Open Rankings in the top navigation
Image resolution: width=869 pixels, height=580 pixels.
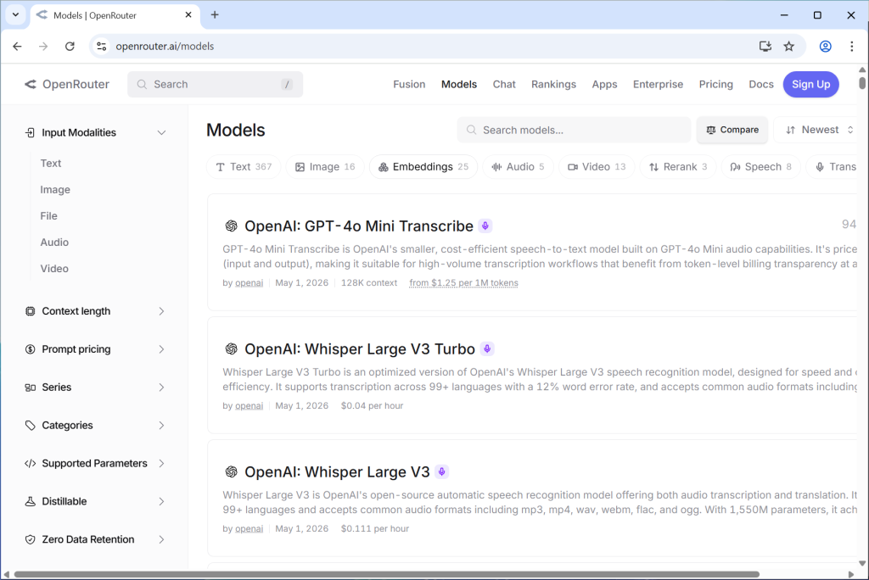click(553, 84)
